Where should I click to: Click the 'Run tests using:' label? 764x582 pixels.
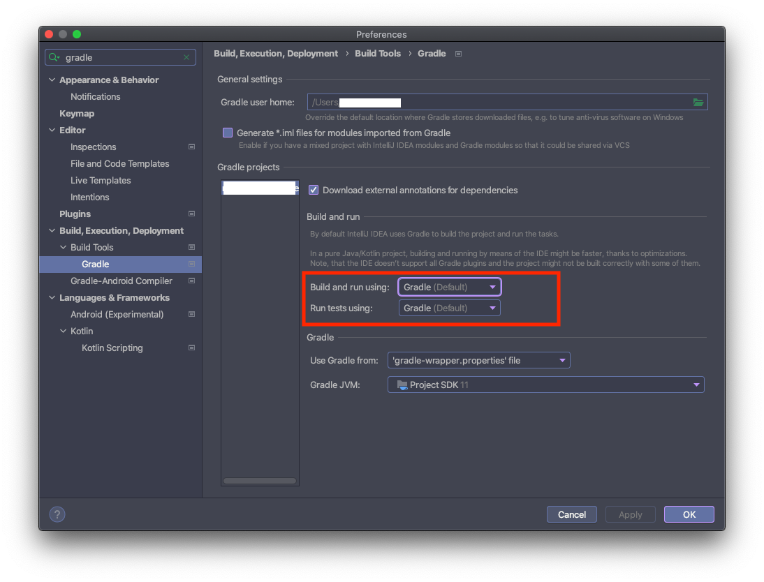pos(341,308)
